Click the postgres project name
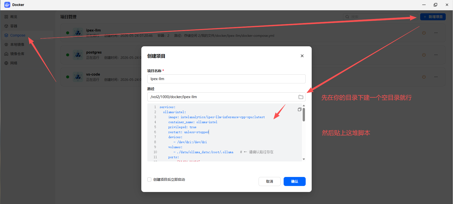The width and height of the screenshot is (453, 204). pyautogui.click(x=94, y=52)
